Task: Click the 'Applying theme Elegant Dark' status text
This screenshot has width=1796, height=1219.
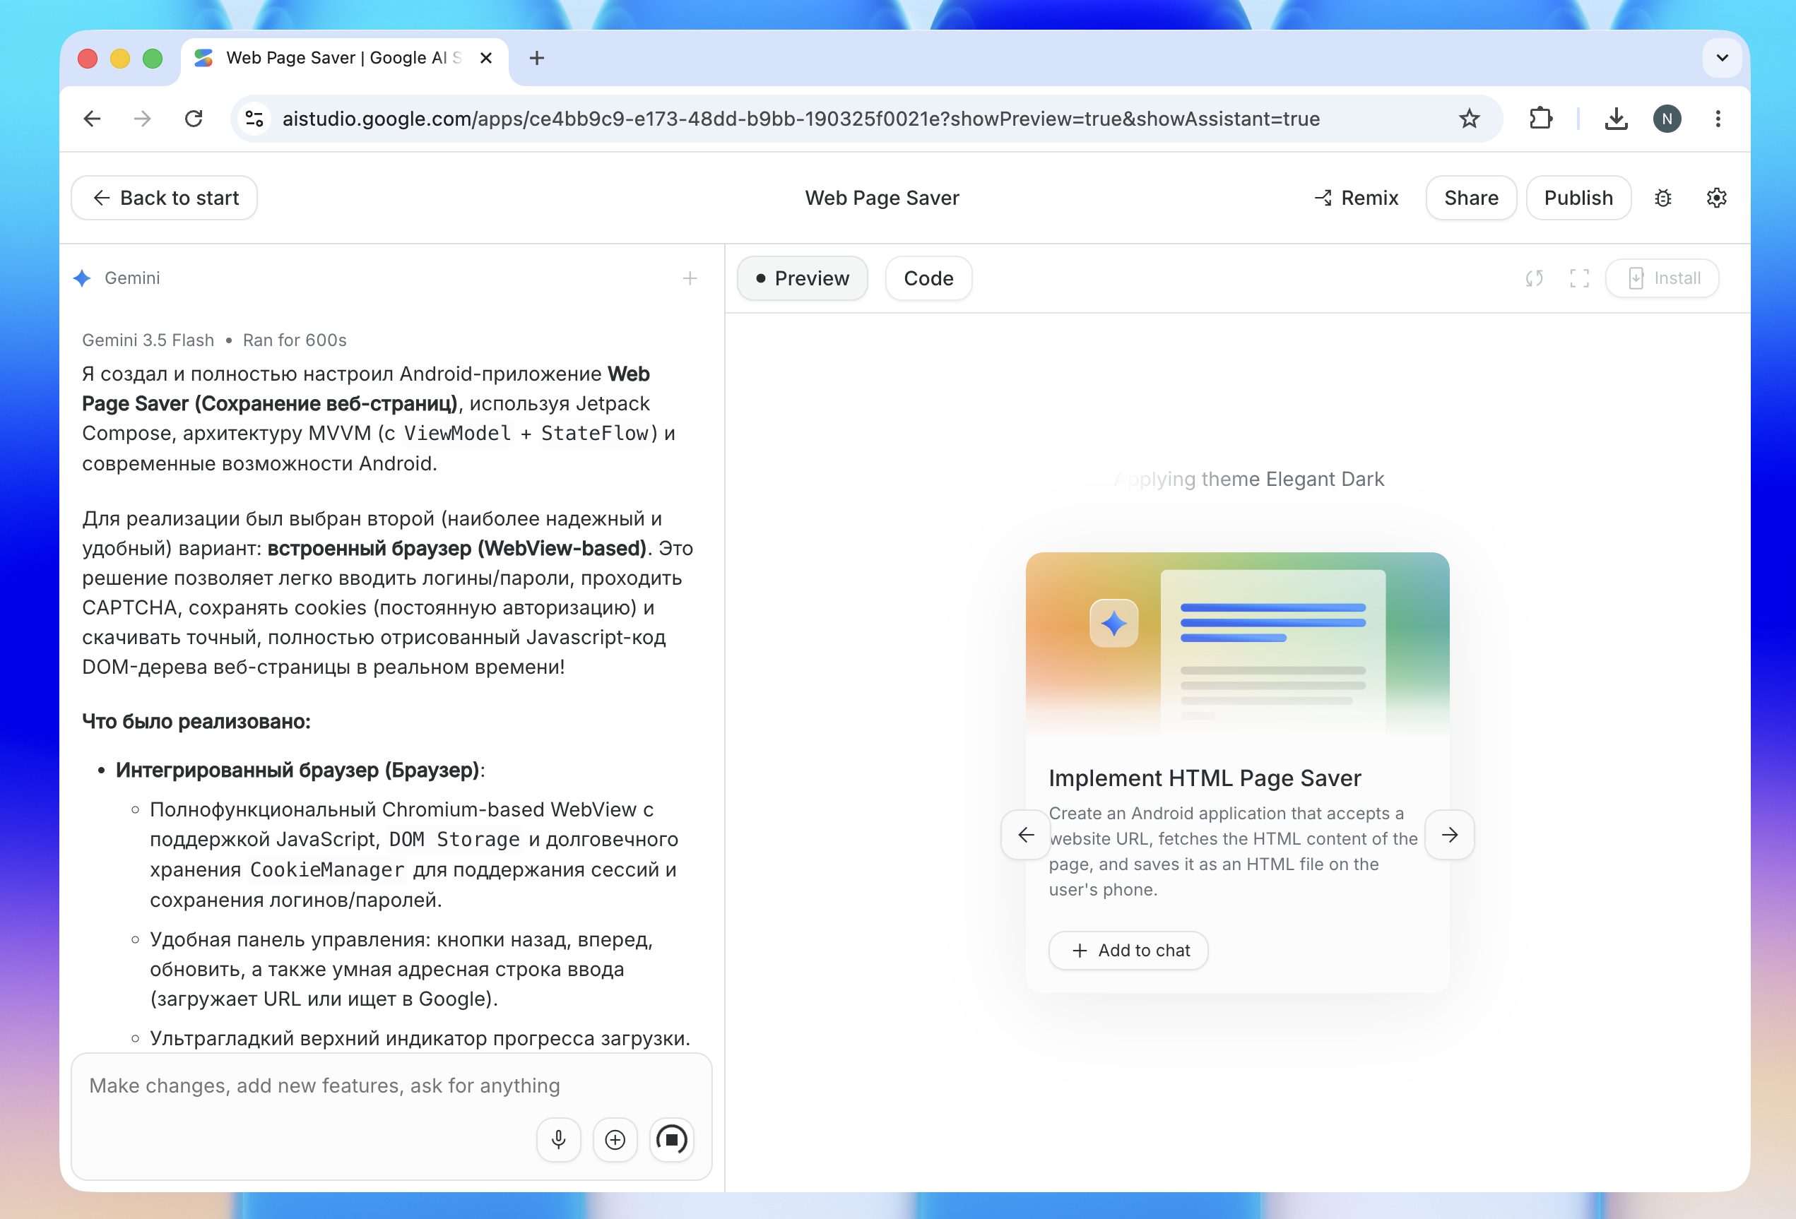Action: click(1249, 480)
